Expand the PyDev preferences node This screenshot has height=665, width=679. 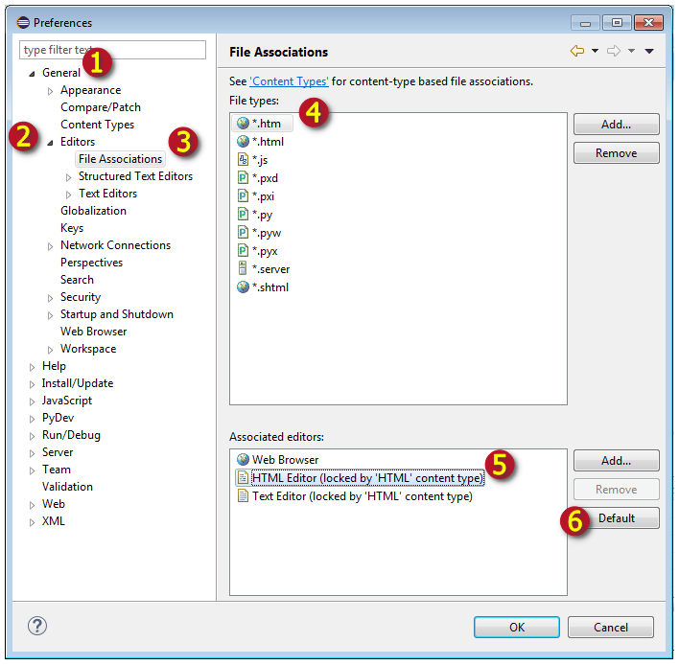pos(33,419)
